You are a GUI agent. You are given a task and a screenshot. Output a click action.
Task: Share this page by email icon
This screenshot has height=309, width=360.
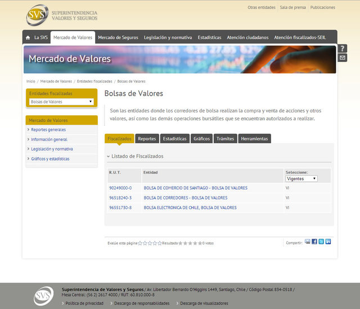pyautogui.click(x=308, y=242)
